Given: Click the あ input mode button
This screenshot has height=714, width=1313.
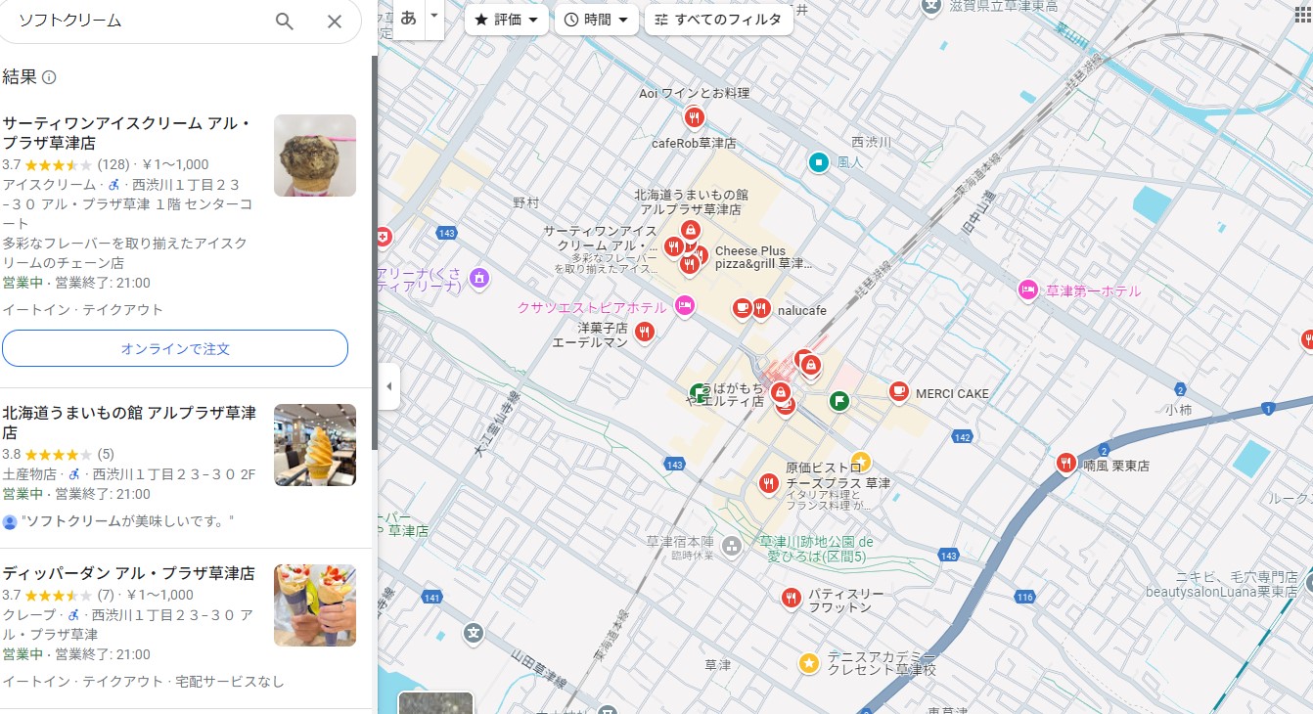Looking at the screenshot, I should point(409,18).
